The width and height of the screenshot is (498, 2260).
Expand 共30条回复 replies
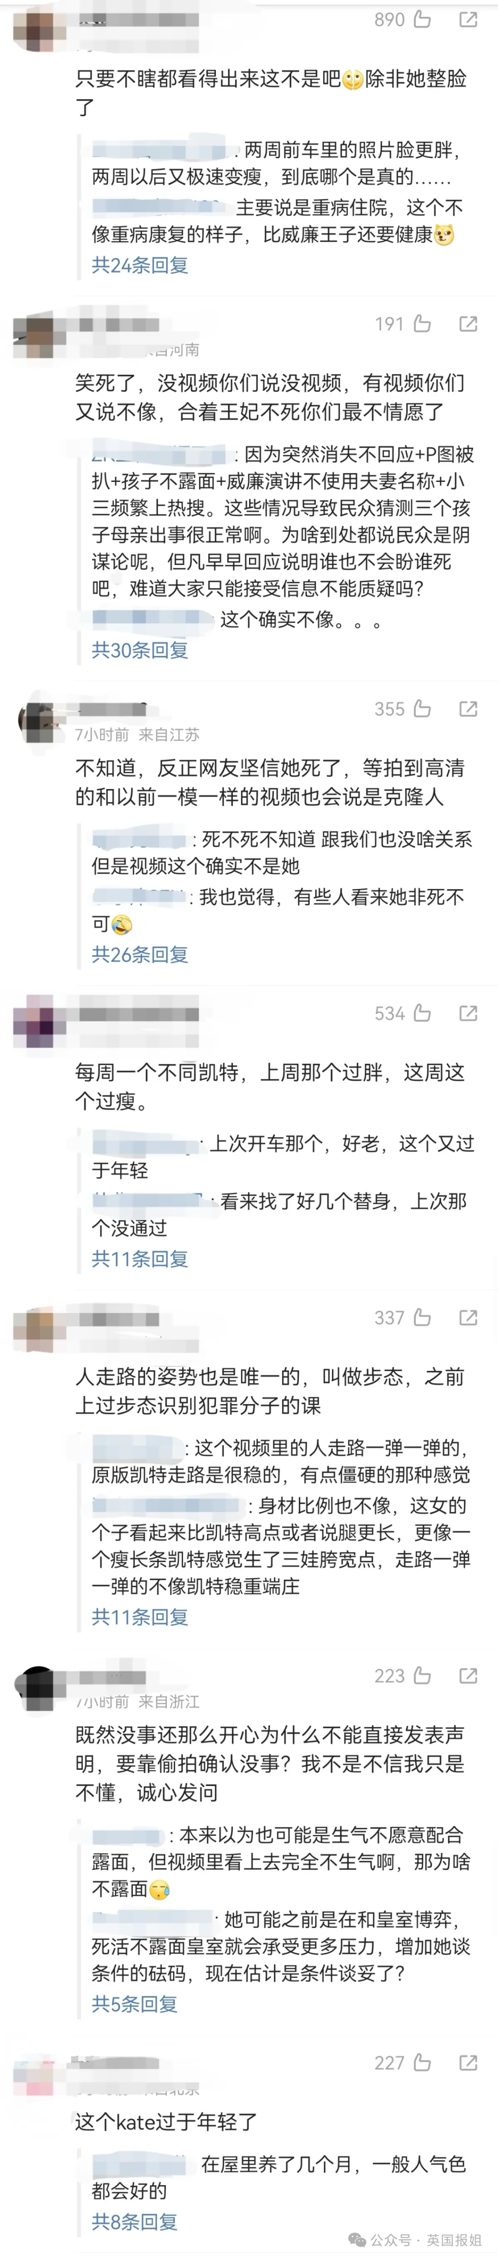140,650
